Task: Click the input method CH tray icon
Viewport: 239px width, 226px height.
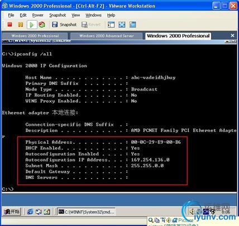Action: (205, 211)
